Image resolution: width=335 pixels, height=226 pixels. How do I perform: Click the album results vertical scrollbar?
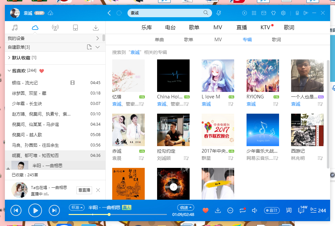coord(328,114)
